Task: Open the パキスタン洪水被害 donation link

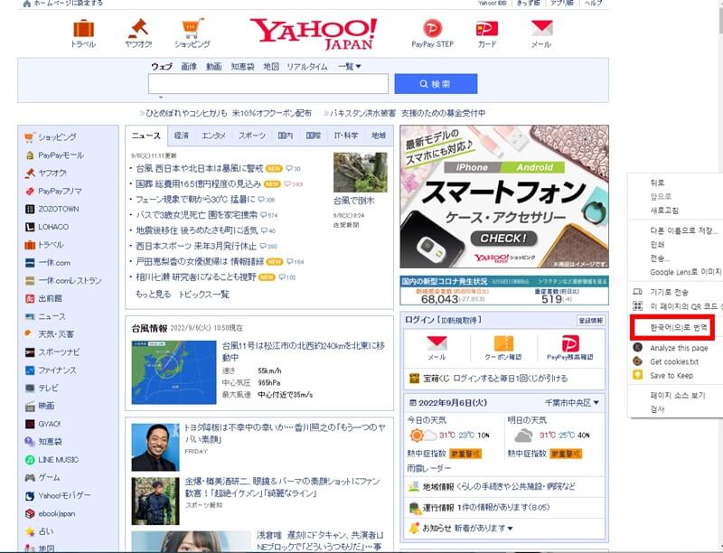Action: [408, 113]
